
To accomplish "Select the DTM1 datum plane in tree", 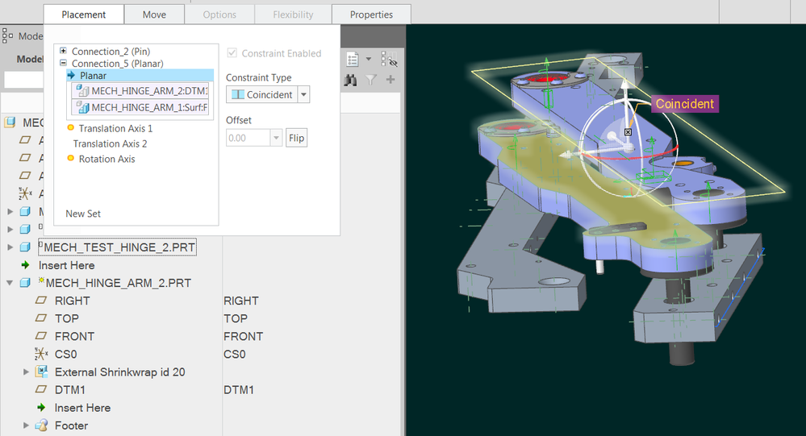I will 70,390.
